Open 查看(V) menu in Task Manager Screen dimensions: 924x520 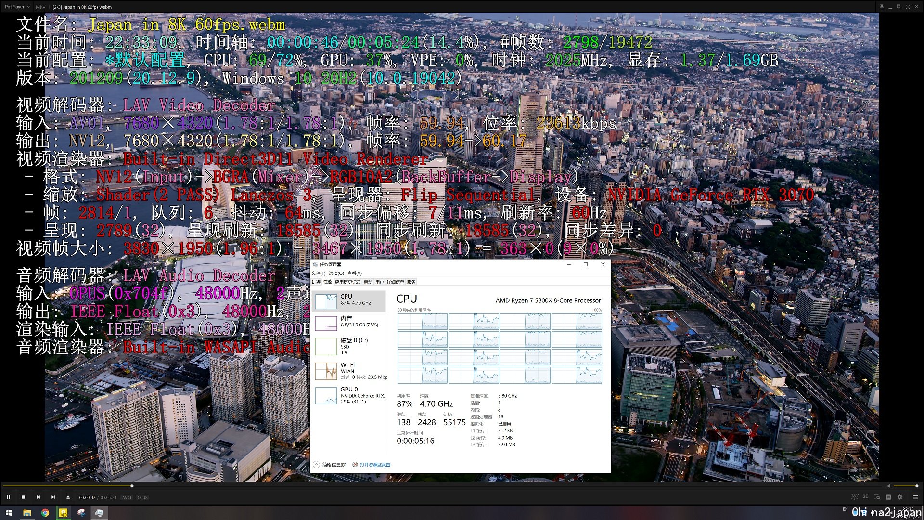pyautogui.click(x=355, y=273)
